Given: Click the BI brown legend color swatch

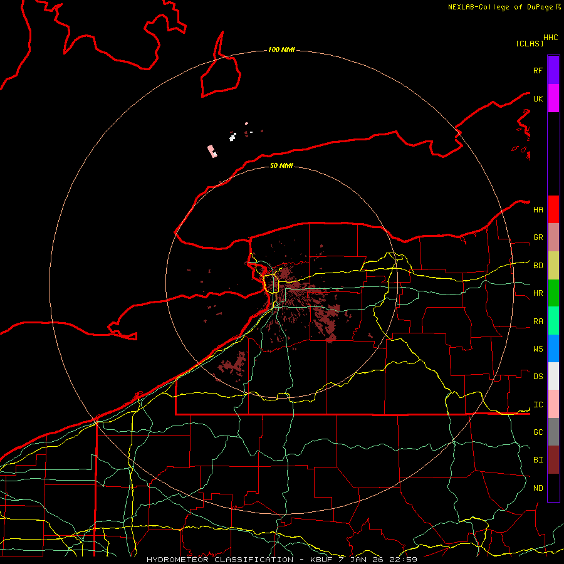Looking at the screenshot, I should point(553,460).
